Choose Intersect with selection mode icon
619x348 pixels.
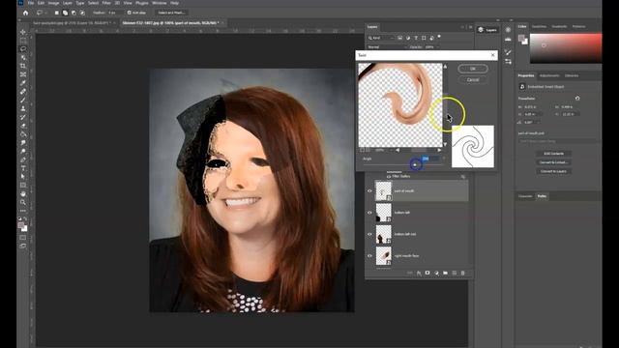pyautogui.click(x=82, y=13)
